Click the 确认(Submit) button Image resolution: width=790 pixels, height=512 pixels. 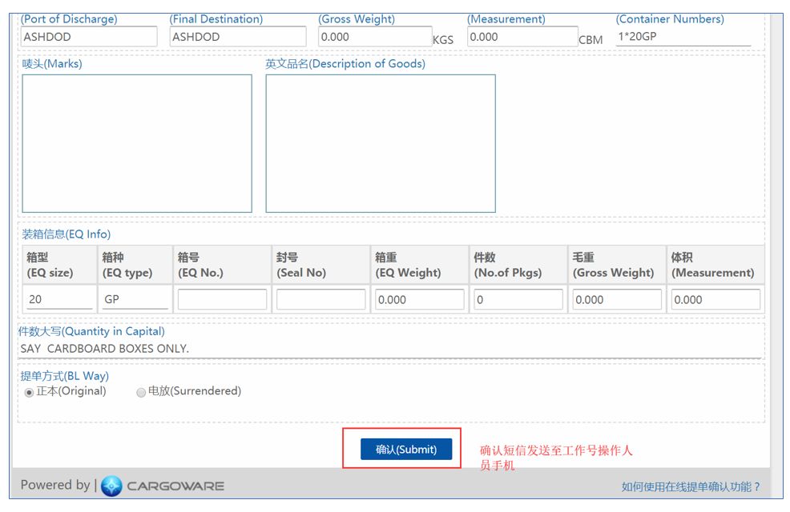(x=406, y=449)
